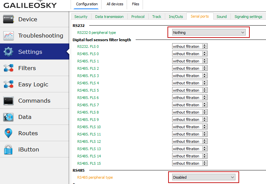Click RS485 FLS 11 filter value field

click(x=187, y=134)
